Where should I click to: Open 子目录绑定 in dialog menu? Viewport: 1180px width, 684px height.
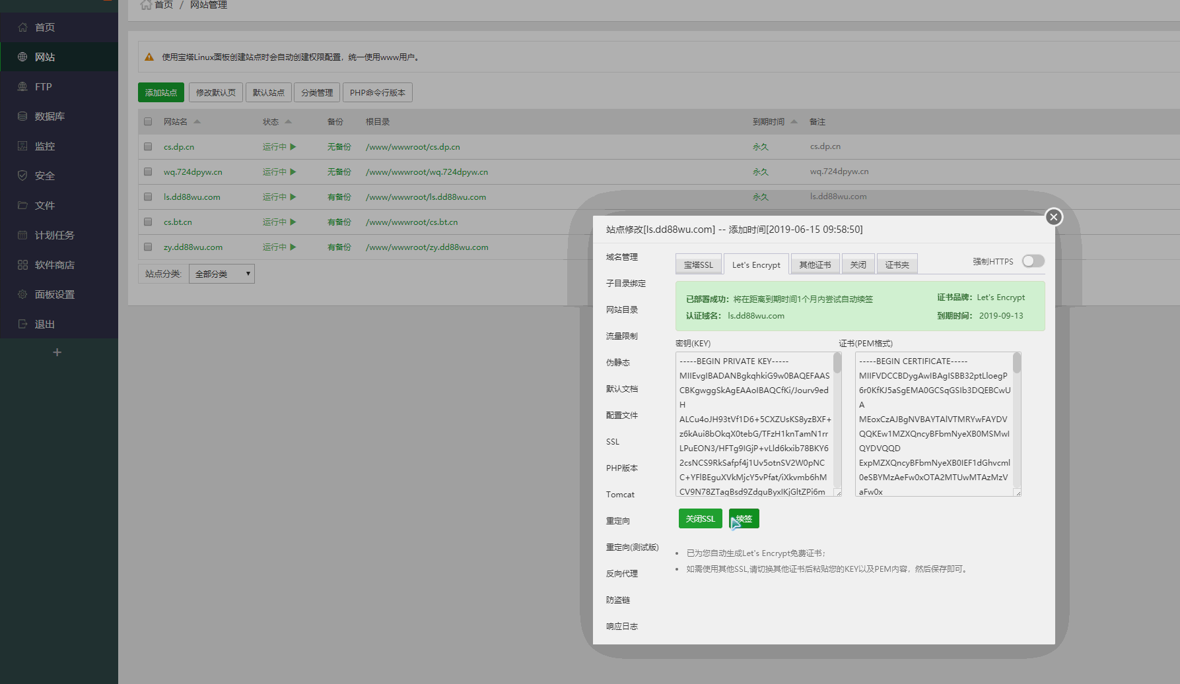626,283
